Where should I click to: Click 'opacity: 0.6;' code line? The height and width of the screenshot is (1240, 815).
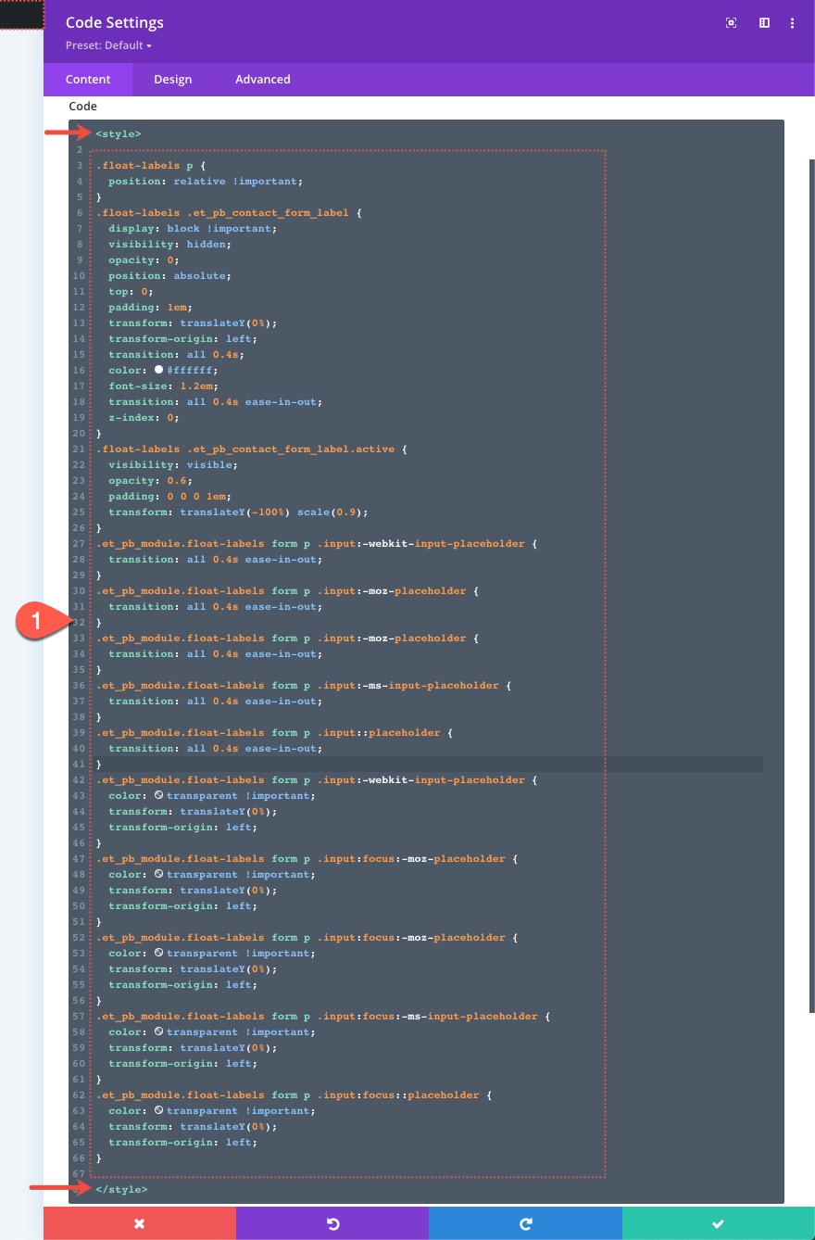coord(150,480)
